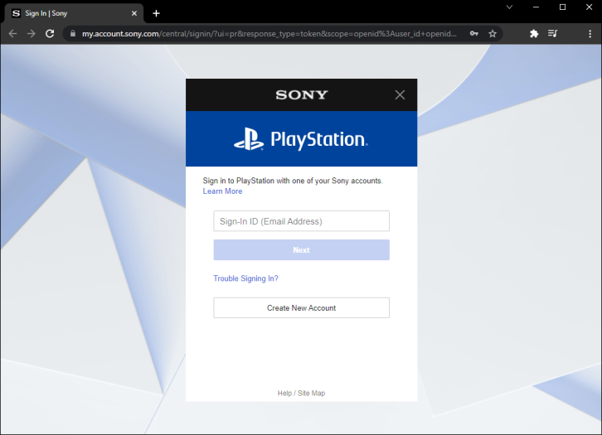Viewport: 602px width, 435px height.
Task: Select the Sign In | Sony tab
Action: (x=74, y=13)
